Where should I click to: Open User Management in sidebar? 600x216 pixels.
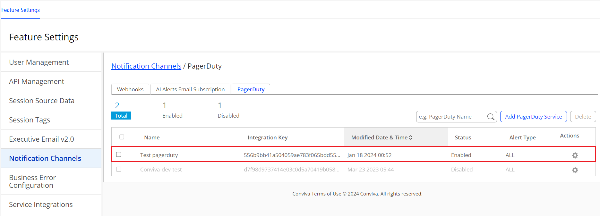(39, 62)
